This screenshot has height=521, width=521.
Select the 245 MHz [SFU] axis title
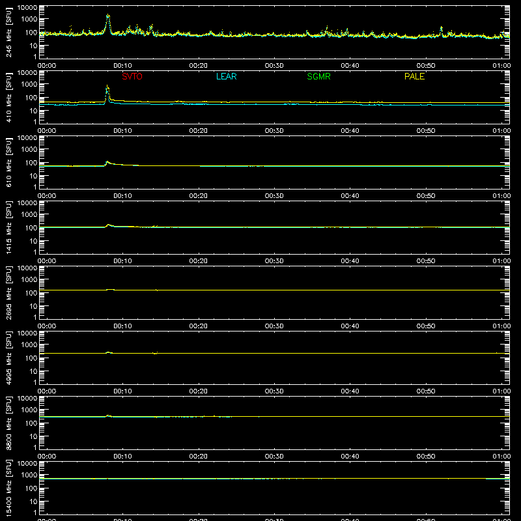9,32
